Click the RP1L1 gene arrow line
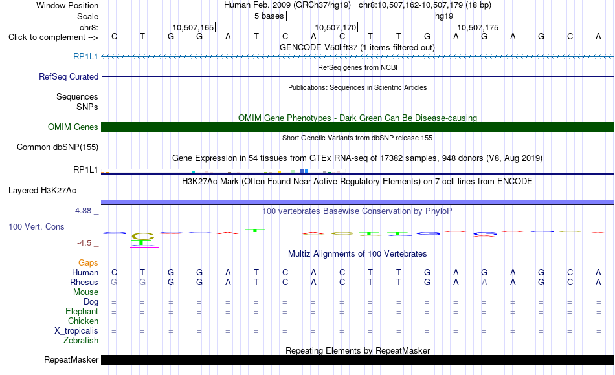This screenshot has height=375, width=615. click(x=358, y=57)
